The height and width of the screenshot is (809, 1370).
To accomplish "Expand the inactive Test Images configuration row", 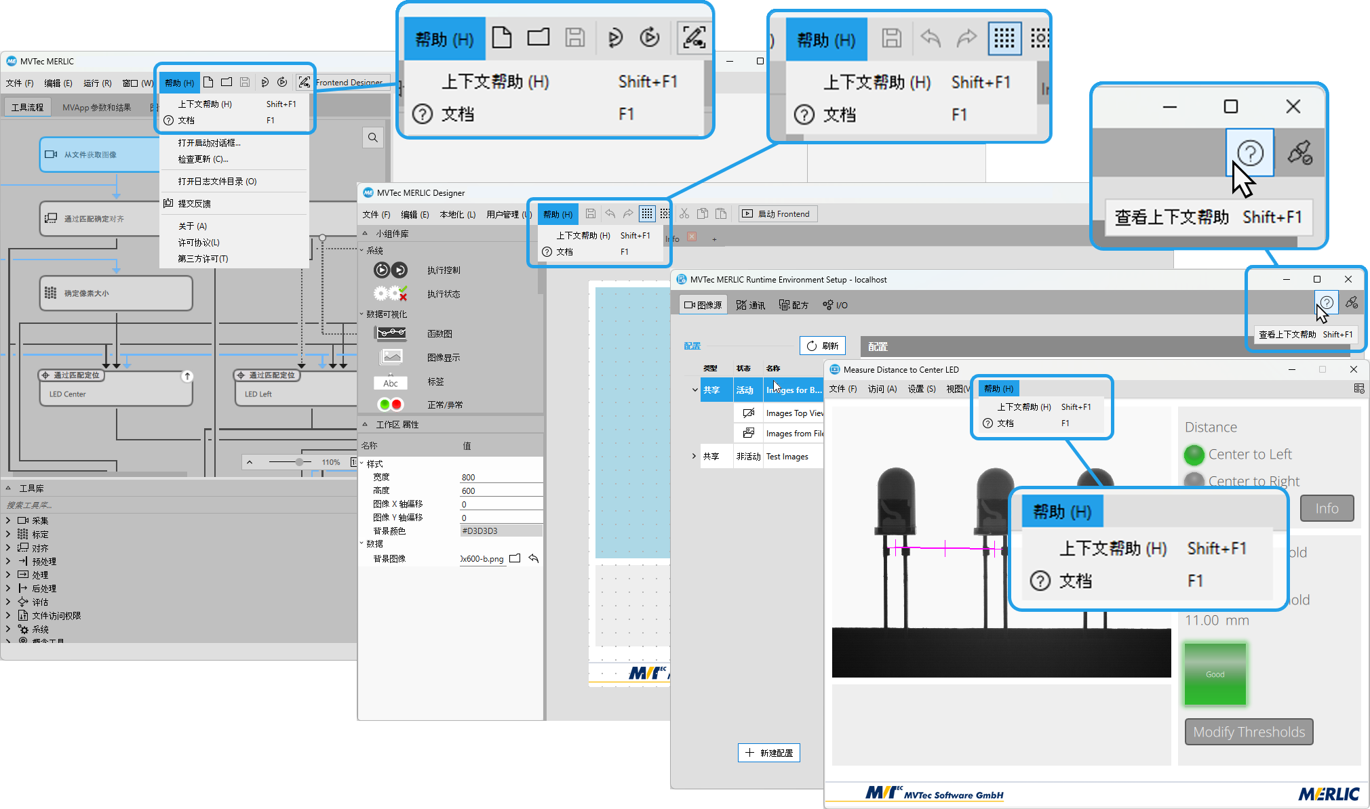I will pos(694,456).
